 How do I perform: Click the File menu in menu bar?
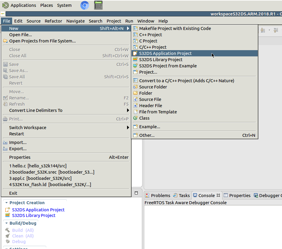pyautogui.click(x=7, y=21)
